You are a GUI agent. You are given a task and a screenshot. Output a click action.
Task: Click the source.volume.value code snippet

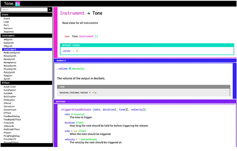[78, 92]
